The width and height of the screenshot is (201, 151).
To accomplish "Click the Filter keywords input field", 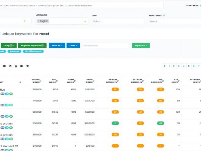I will click(x=106, y=45).
